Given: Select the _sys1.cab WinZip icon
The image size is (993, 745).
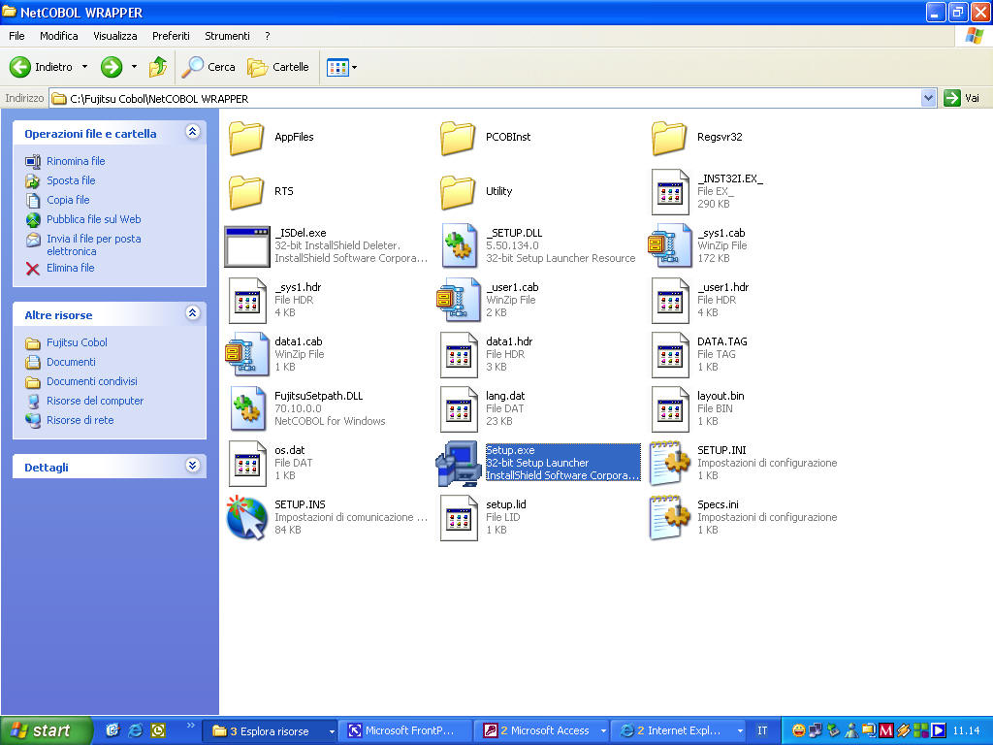Looking at the screenshot, I should click(669, 246).
